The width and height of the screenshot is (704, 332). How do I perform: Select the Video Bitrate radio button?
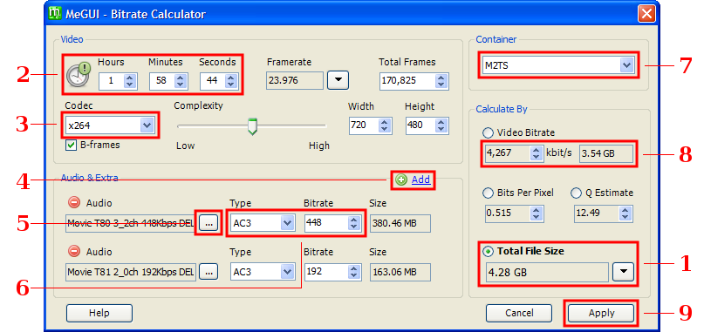[488, 132]
